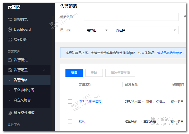Click 默认项目 in the CPU占用率过高 row
This screenshot has height=134, width=189.
click(x=177, y=101)
